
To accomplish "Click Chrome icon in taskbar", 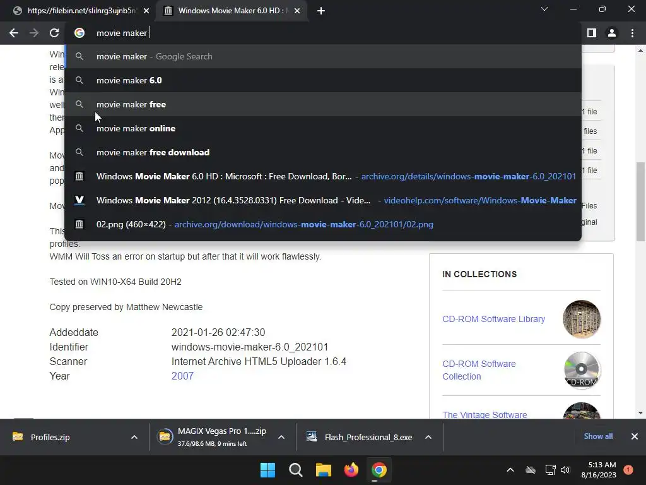I will coord(379,470).
